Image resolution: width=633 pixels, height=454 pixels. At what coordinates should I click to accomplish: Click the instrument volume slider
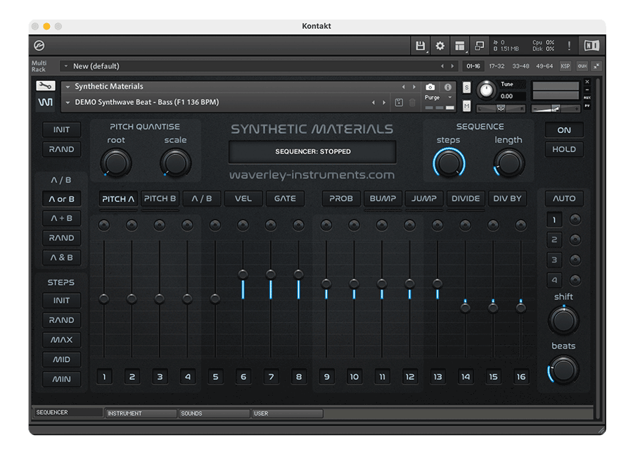556,108
